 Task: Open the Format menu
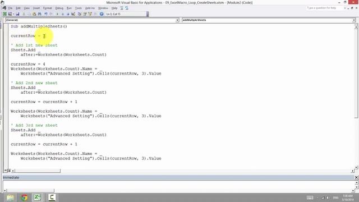point(47,8)
